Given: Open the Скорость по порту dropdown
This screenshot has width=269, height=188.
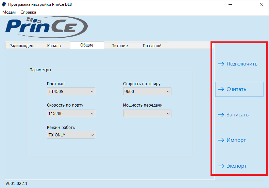Looking at the screenshot, I should coord(71,113).
